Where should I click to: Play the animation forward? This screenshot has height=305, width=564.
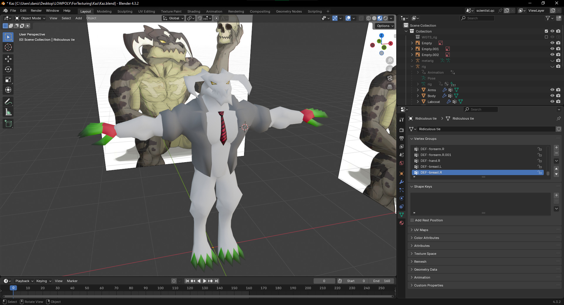click(x=205, y=281)
